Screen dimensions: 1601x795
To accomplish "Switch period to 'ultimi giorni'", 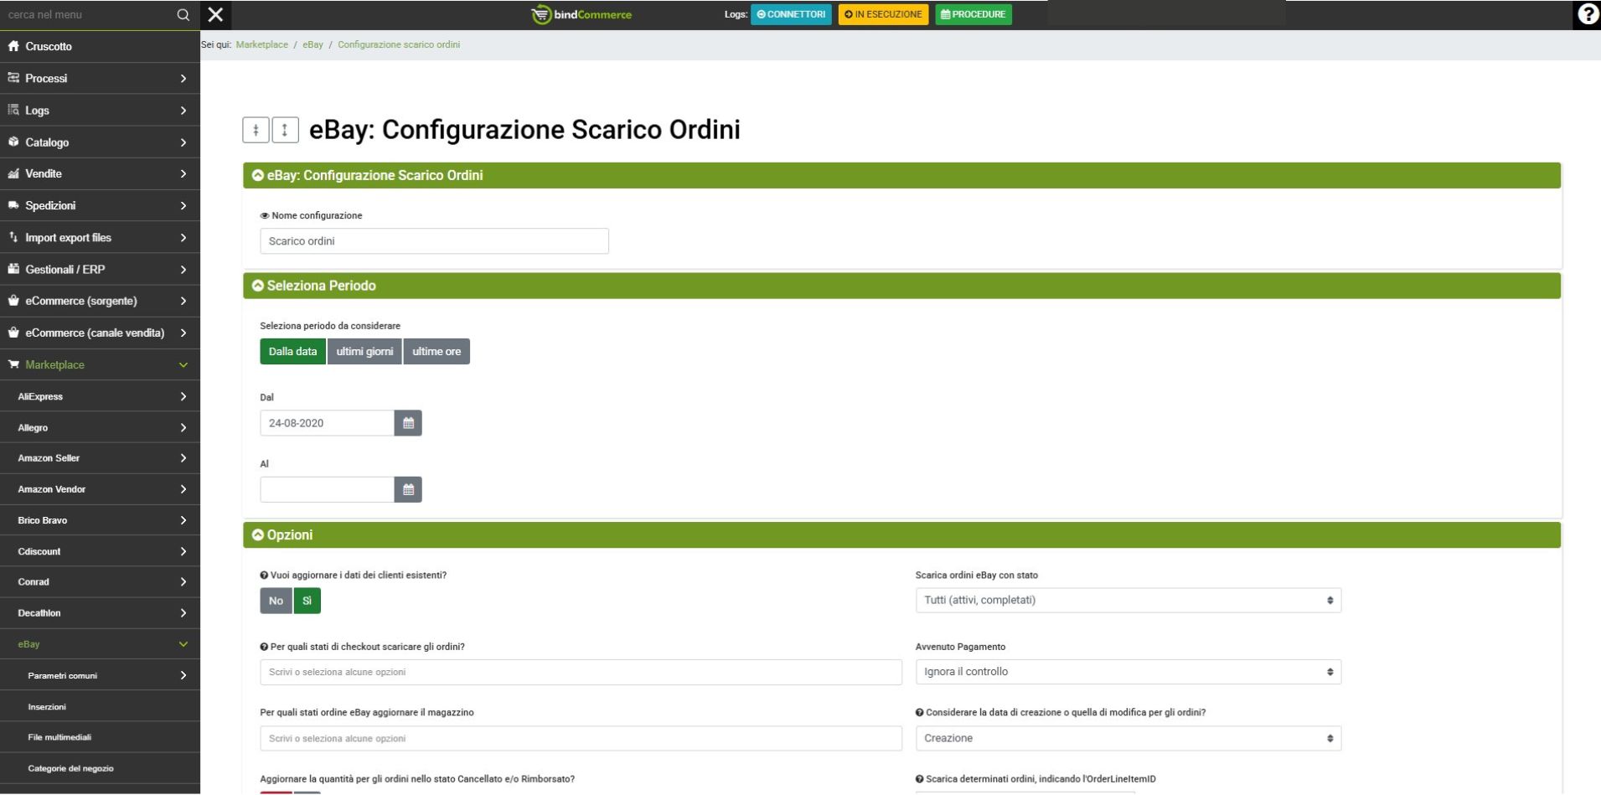I will [364, 352].
